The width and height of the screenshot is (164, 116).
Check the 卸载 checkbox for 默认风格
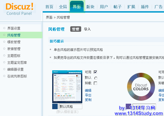[95, 83]
